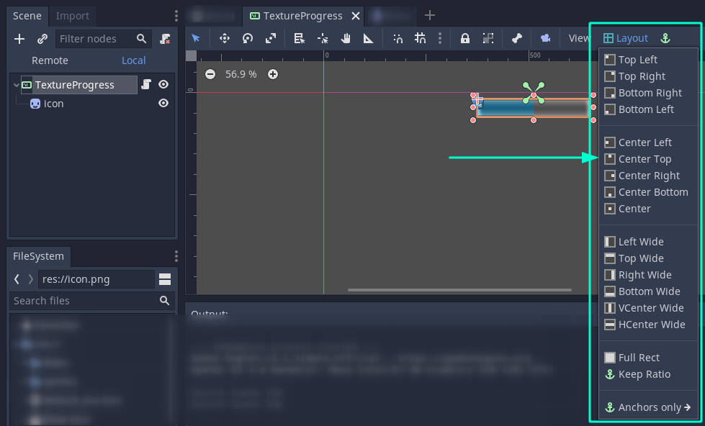Select Anchors only in Layout menu
Screen dimensions: 705x426
[x=647, y=407]
